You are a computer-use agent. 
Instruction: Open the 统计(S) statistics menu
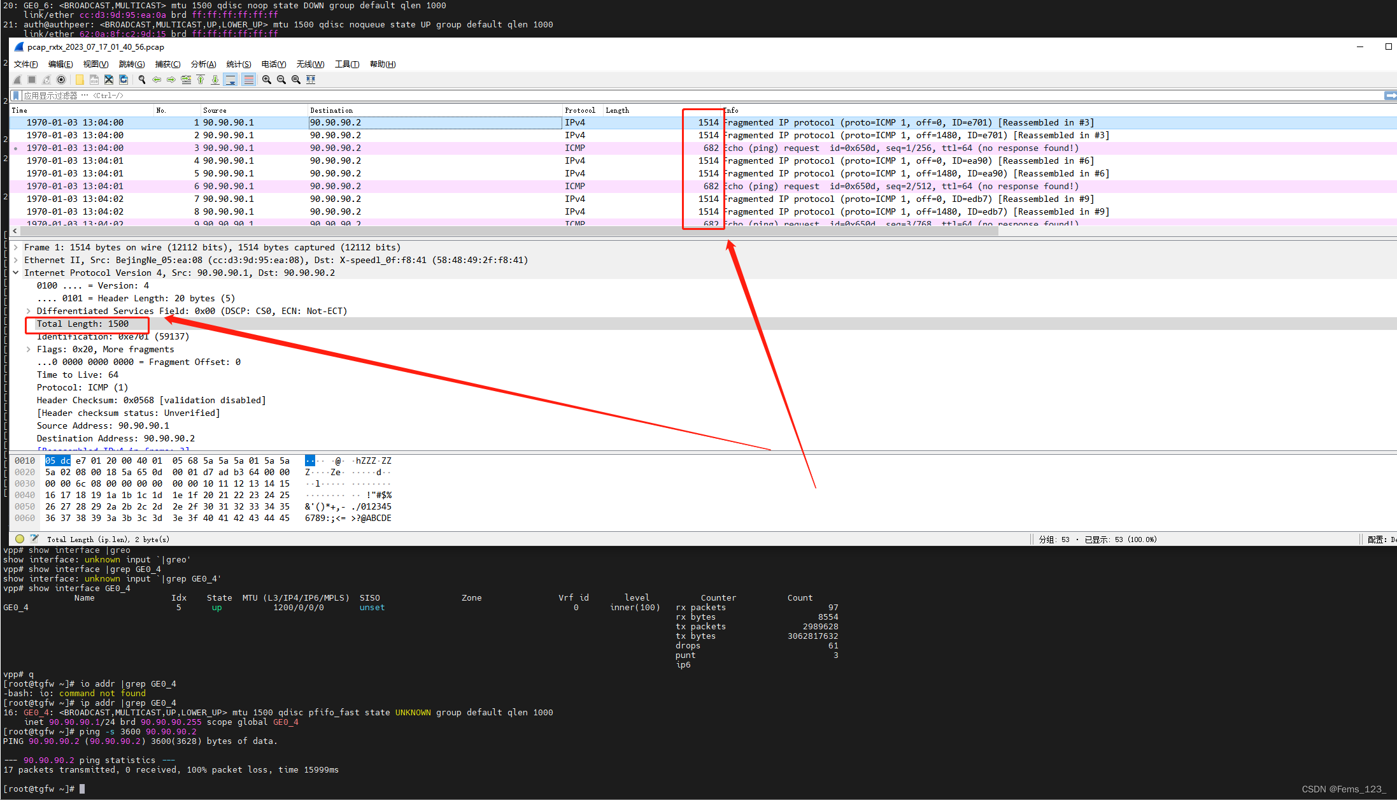(x=239, y=64)
